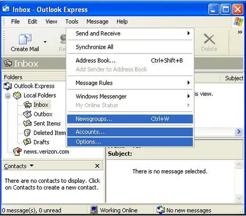Click '0 message(s), 0 unread' status text
The width and height of the screenshot is (246, 216).
coord(32,210)
